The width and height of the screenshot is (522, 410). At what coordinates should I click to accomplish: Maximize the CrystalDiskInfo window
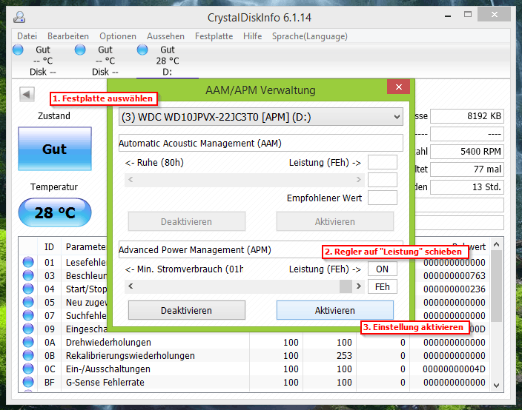coord(468,14)
